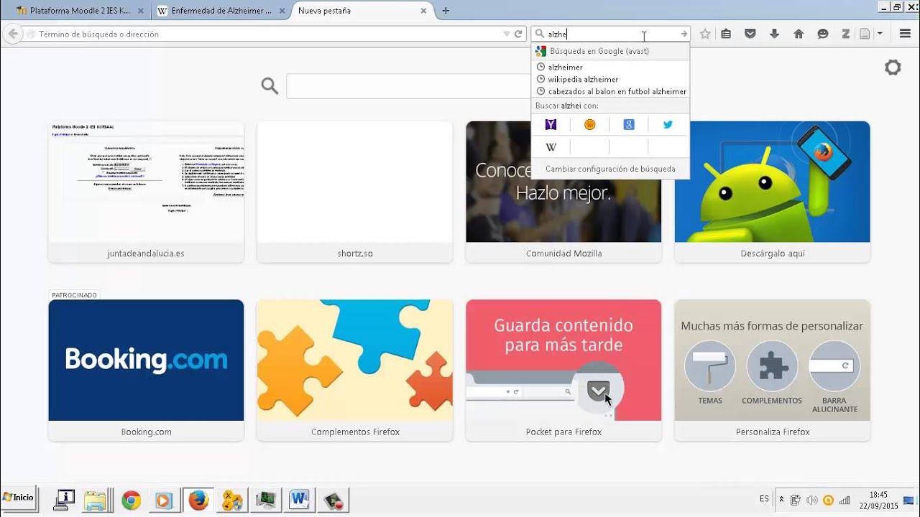Reload the page with the refresh icon
920x517 pixels.
click(x=517, y=34)
